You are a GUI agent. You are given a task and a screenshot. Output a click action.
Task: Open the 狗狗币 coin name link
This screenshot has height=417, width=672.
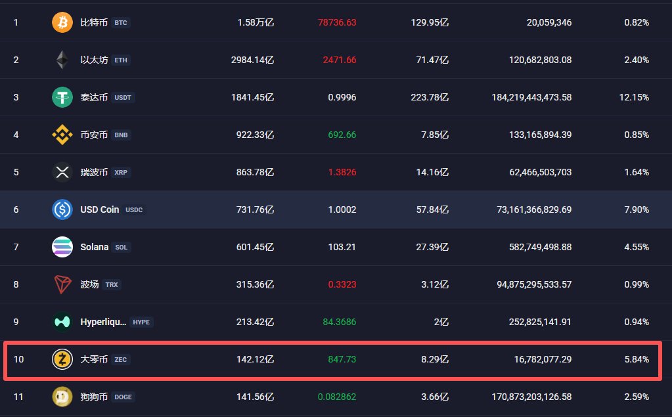coord(94,397)
